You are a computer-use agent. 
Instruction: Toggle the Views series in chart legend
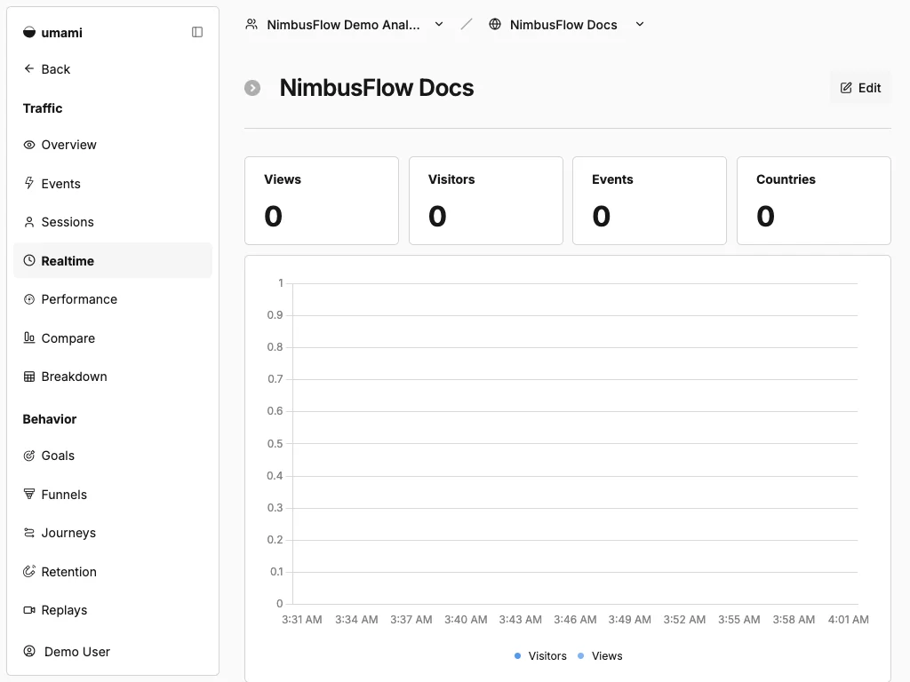600,656
